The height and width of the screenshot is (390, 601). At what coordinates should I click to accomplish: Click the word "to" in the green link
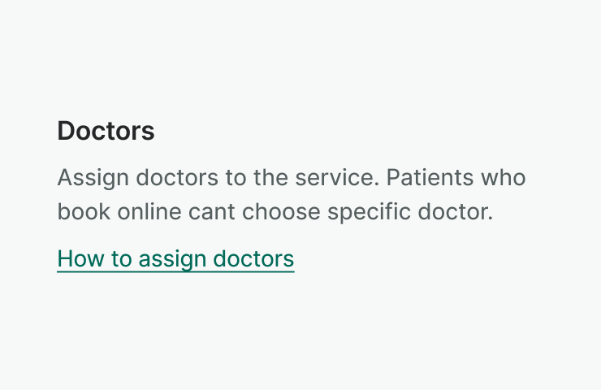(x=122, y=259)
